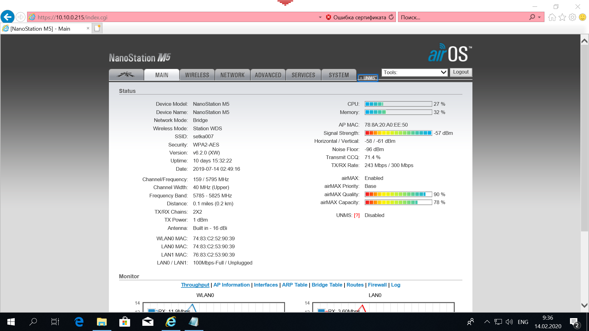Click the Memory usage bar
Viewport: 589px width, 331px height.
tap(398, 112)
